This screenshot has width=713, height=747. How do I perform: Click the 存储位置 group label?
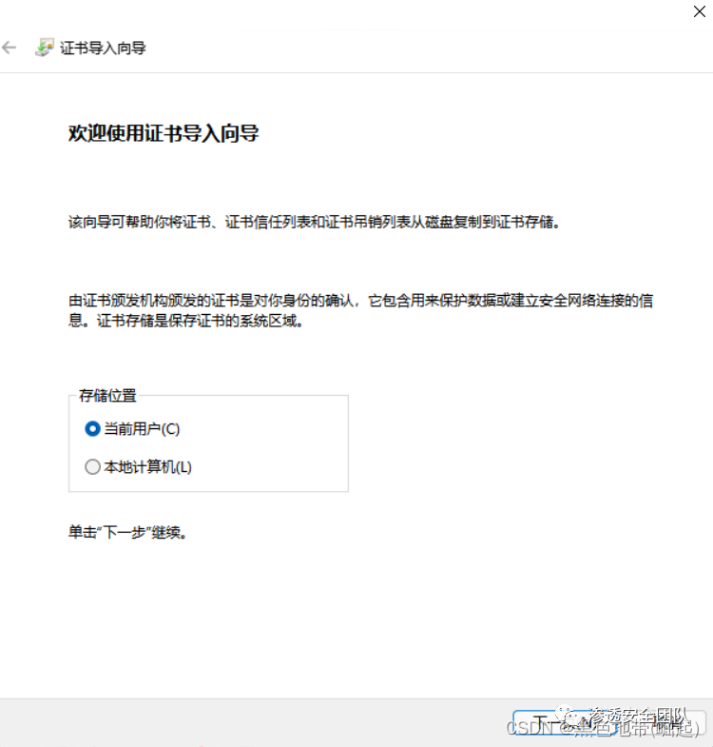[x=107, y=396]
